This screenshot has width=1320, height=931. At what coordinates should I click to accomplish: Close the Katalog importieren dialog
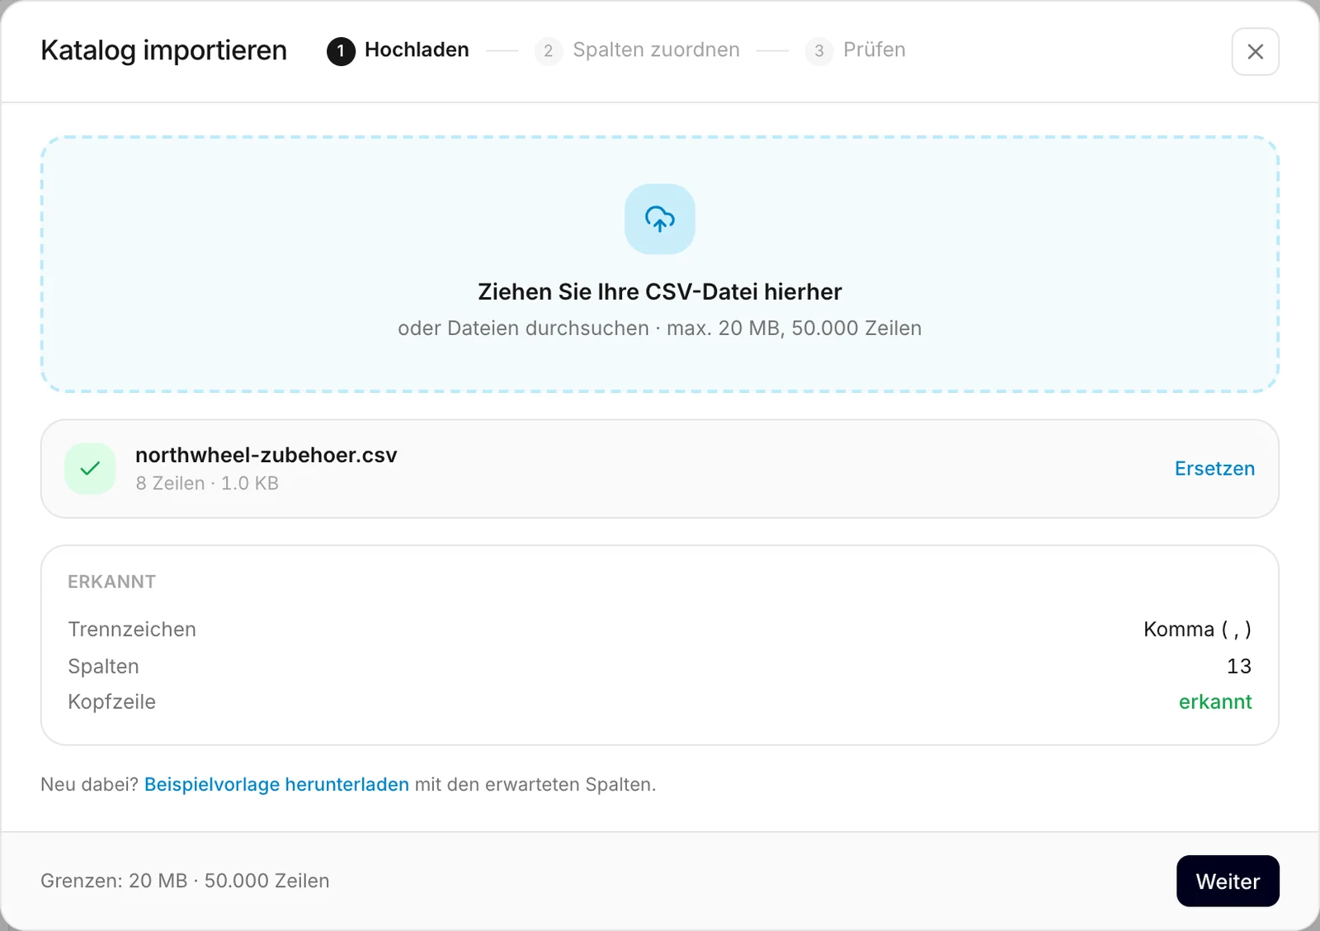pyautogui.click(x=1255, y=51)
